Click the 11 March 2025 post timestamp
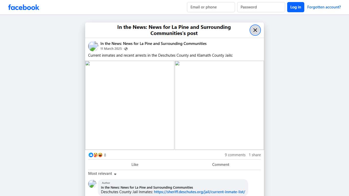349x196 pixels. 111,49
